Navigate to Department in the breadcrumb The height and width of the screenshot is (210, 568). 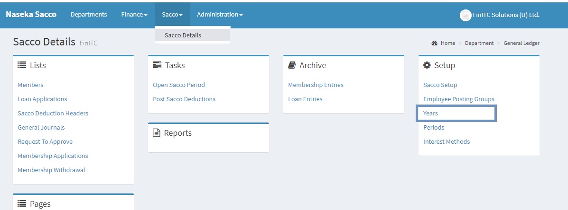tap(479, 43)
